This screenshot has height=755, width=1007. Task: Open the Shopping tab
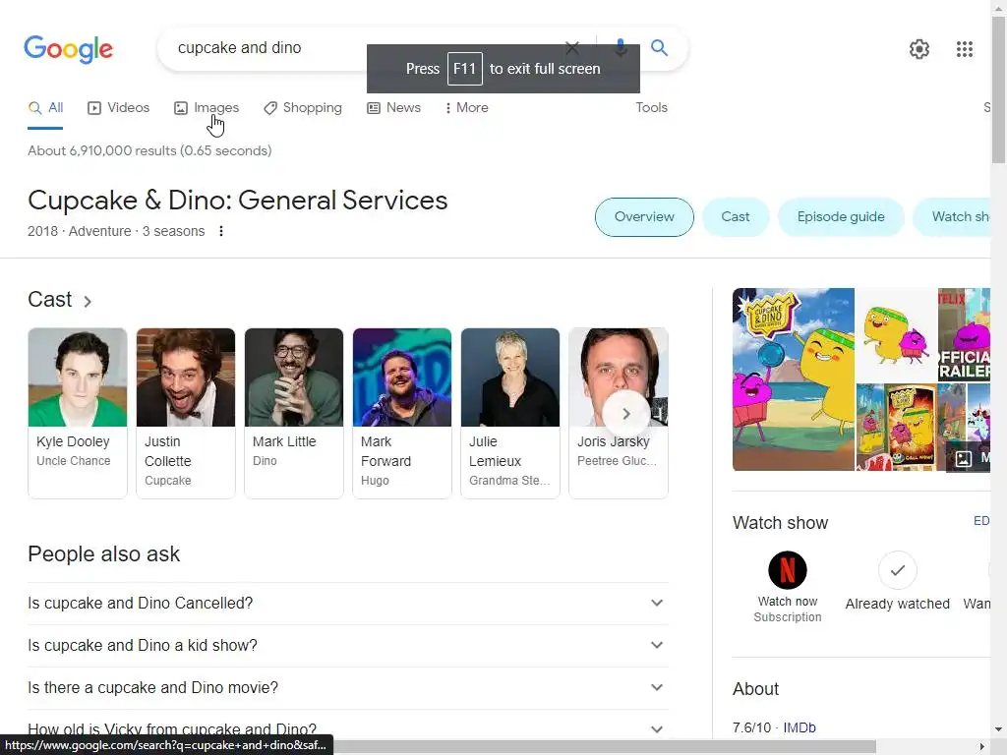(303, 108)
